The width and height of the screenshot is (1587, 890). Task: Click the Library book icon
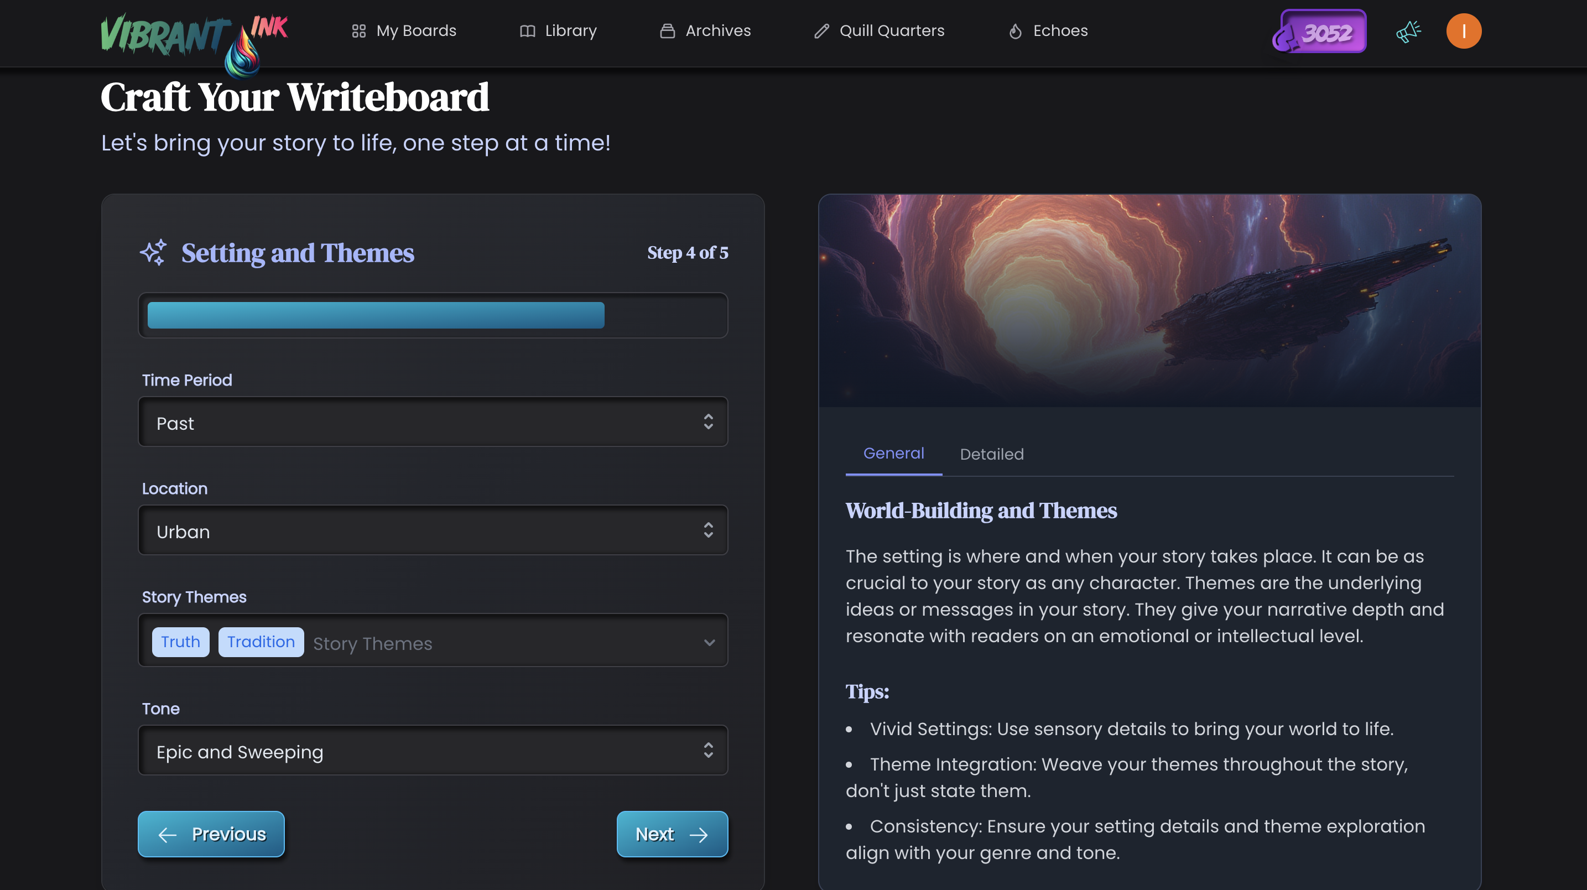coord(527,31)
